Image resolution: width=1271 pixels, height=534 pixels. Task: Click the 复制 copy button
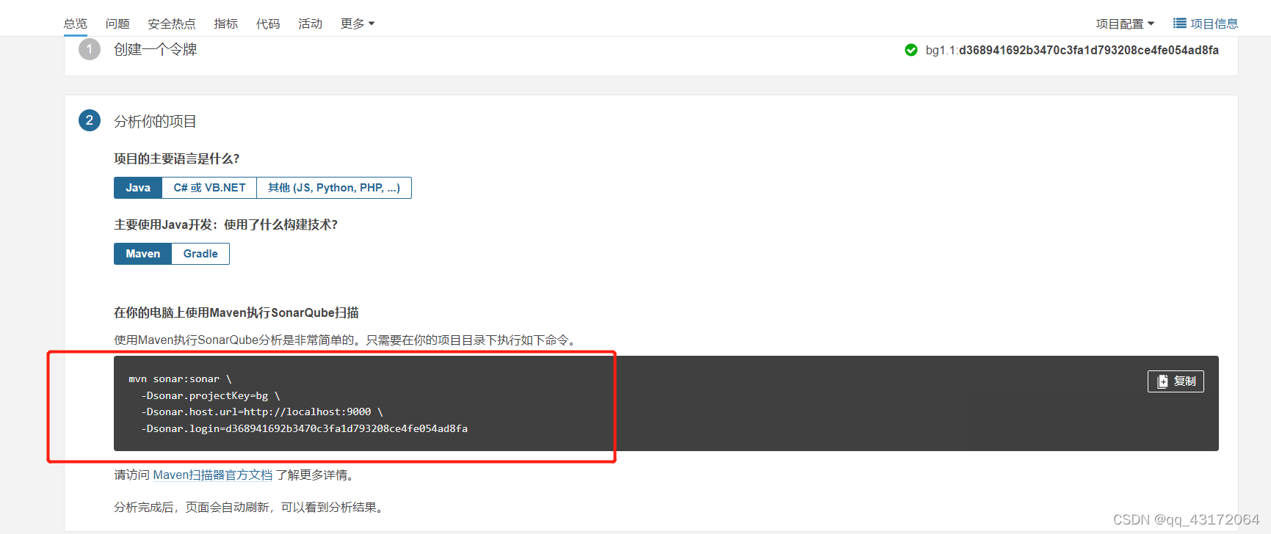(x=1176, y=381)
